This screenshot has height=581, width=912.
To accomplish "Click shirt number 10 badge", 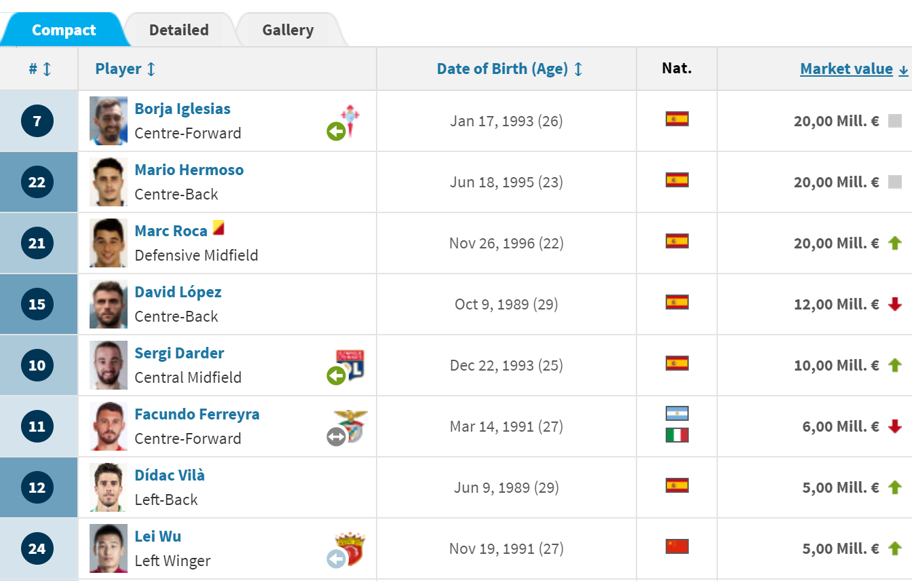I will tap(37, 365).
